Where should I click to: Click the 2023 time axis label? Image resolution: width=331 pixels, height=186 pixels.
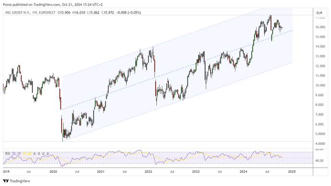pyautogui.click(x=196, y=172)
